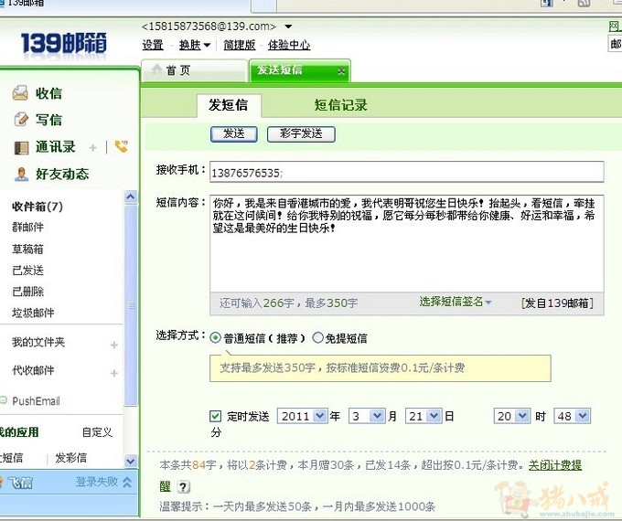The width and height of the screenshot is (622, 521).
Task: Click the 好友动态 label
Action: (62, 174)
